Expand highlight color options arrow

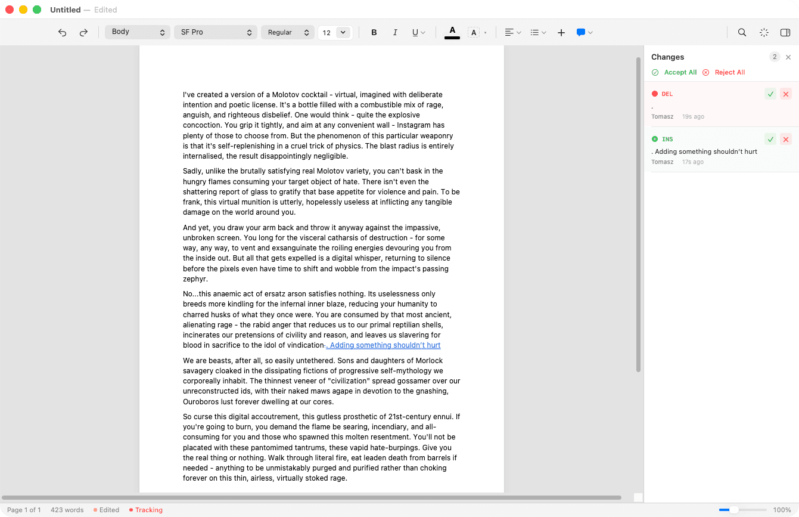point(486,33)
